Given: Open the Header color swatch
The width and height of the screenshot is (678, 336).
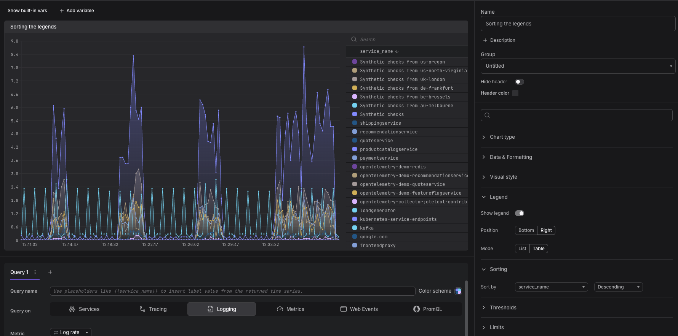Looking at the screenshot, I should 515,93.
